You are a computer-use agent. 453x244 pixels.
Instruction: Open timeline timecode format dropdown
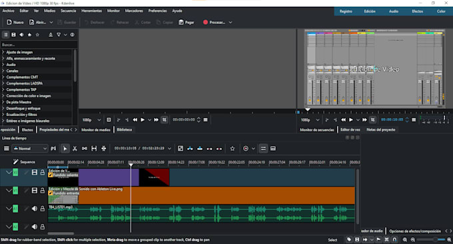(170, 149)
